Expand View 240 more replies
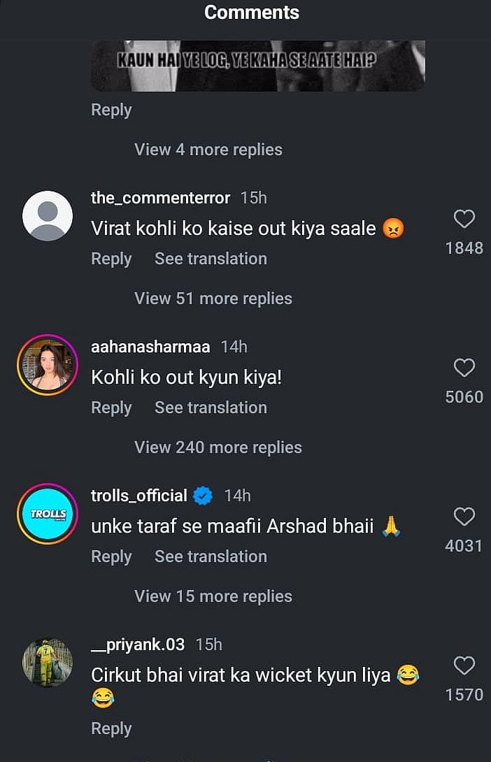Image resolution: width=491 pixels, height=762 pixels. pyautogui.click(x=218, y=447)
